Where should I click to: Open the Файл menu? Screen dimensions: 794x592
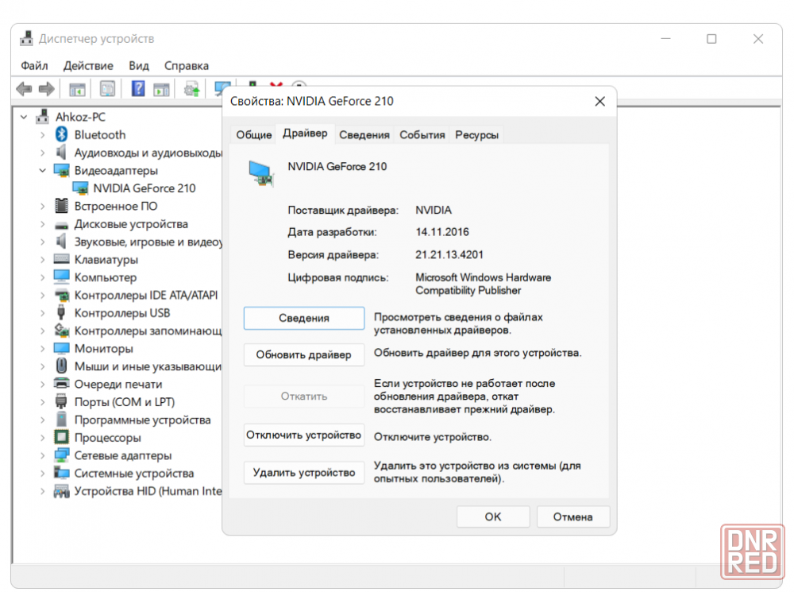[34, 66]
